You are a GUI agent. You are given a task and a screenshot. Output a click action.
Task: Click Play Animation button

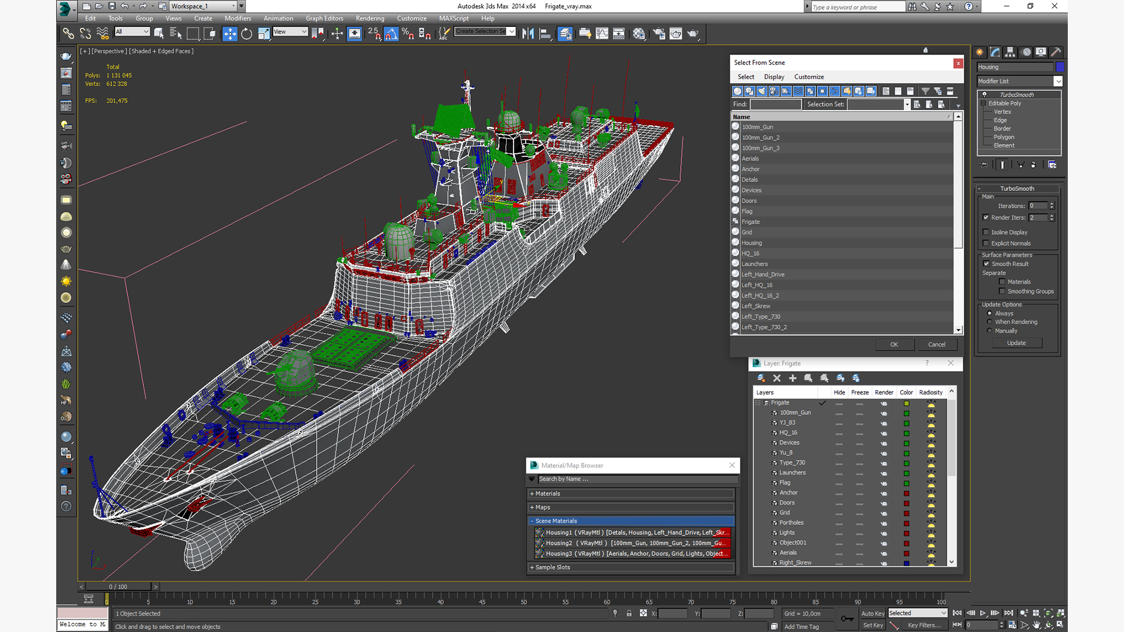click(983, 613)
